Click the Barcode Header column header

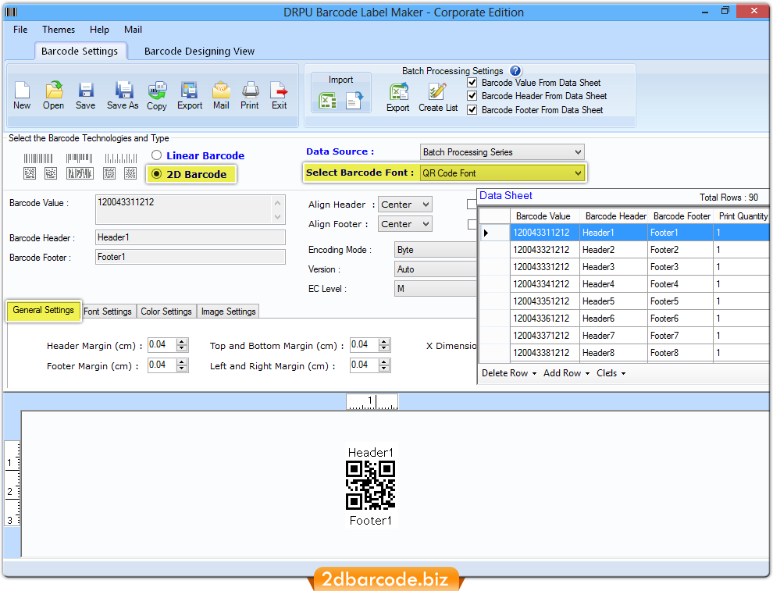pyautogui.click(x=614, y=216)
